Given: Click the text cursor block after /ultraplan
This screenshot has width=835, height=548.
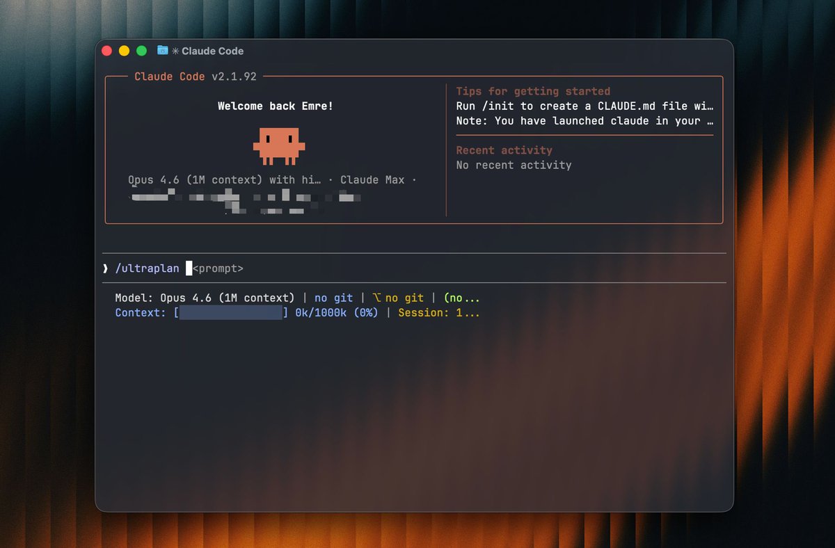Looking at the screenshot, I should 189,268.
